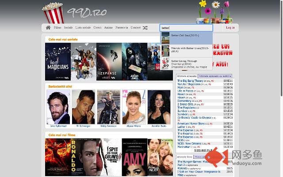283x177 pixels.
Task: Open the Anime menu item
Action: tap(108, 27)
